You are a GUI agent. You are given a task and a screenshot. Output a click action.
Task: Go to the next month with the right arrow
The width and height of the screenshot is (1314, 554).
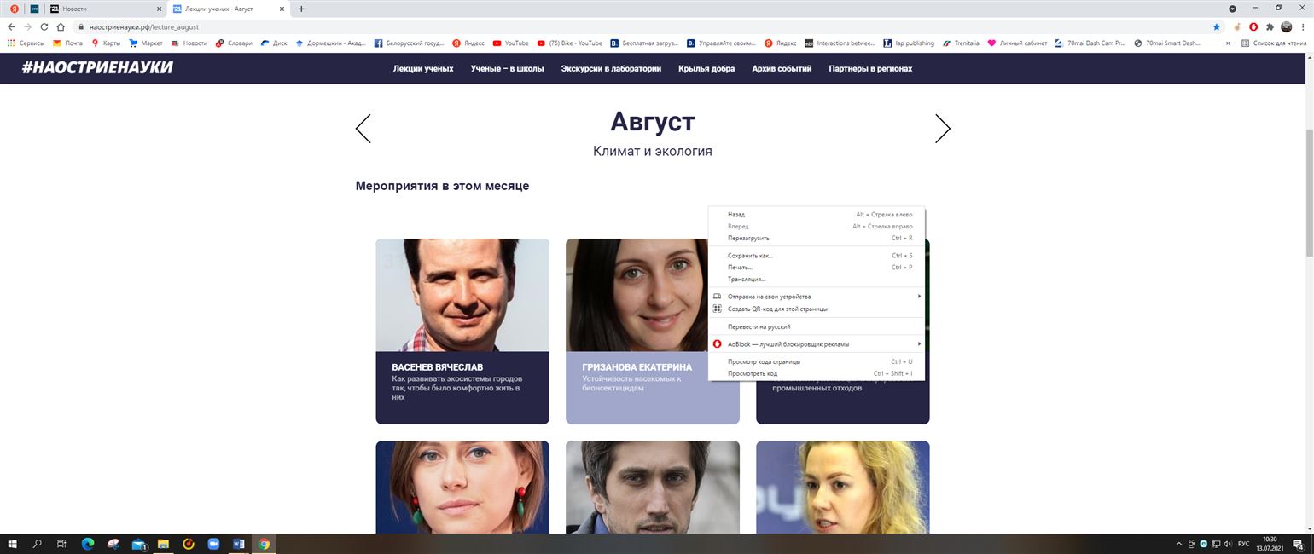pyautogui.click(x=942, y=129)
